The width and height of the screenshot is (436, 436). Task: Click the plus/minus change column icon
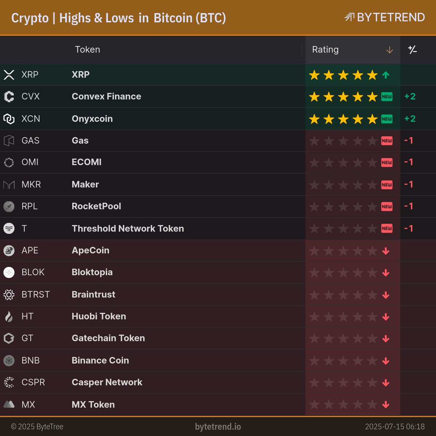click(x=412, y=49)
